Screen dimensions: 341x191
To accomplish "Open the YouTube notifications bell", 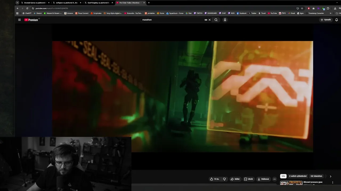I will pos(336,20).
